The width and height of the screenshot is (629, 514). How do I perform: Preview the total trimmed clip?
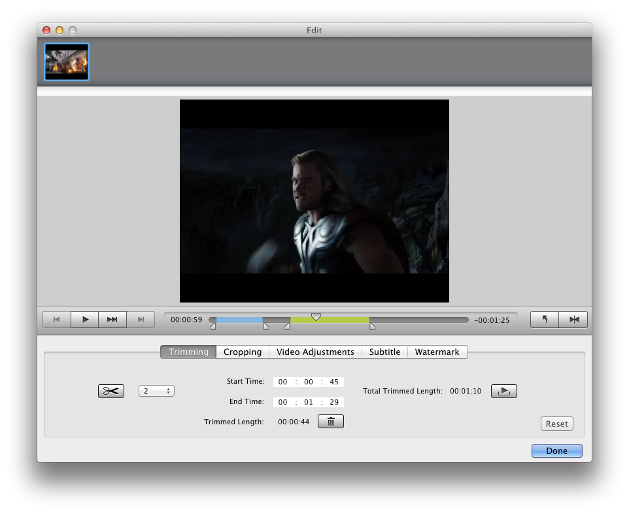[503, 391]
